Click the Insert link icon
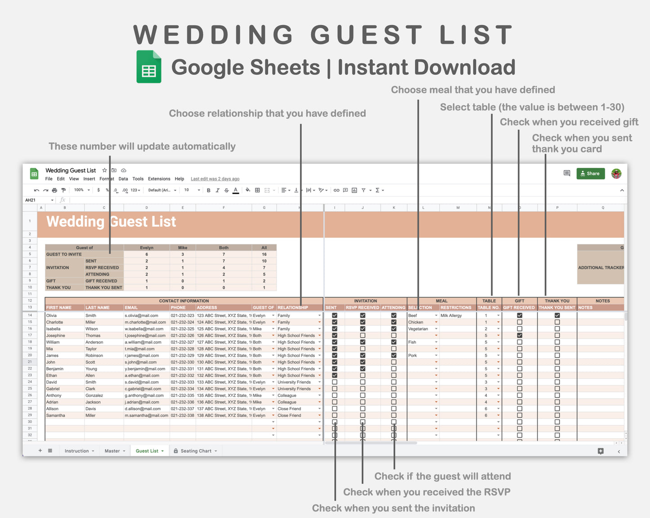650x518 pixels. 336,190
